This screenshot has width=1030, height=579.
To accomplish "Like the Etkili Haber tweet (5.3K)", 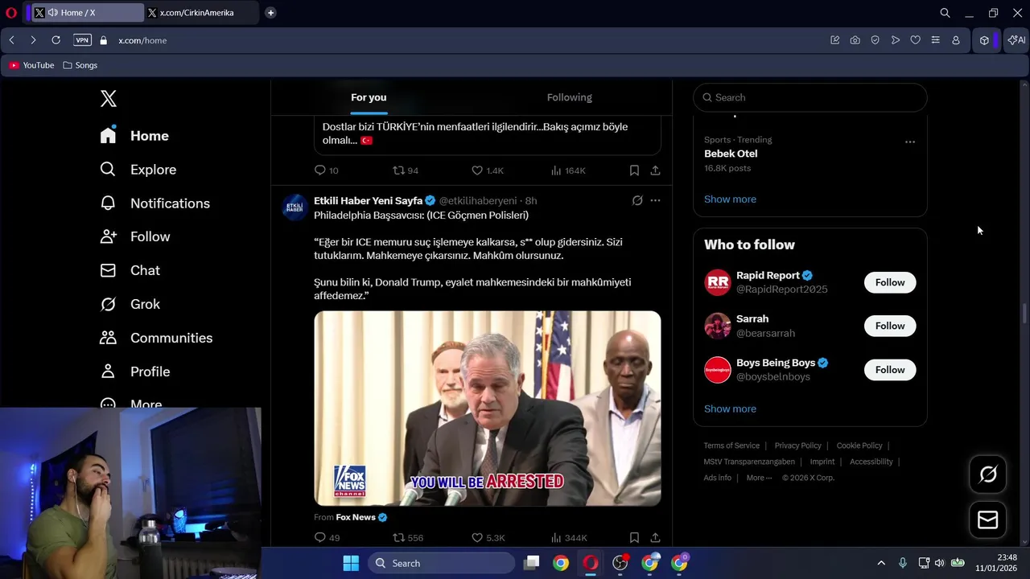I will [488, 538].
